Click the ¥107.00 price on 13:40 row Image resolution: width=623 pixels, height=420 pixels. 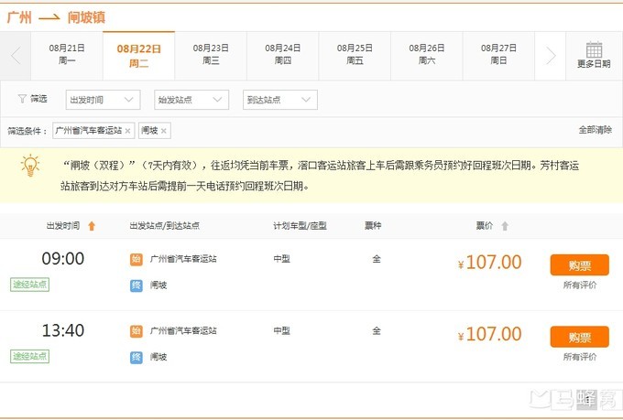[489, 334]
